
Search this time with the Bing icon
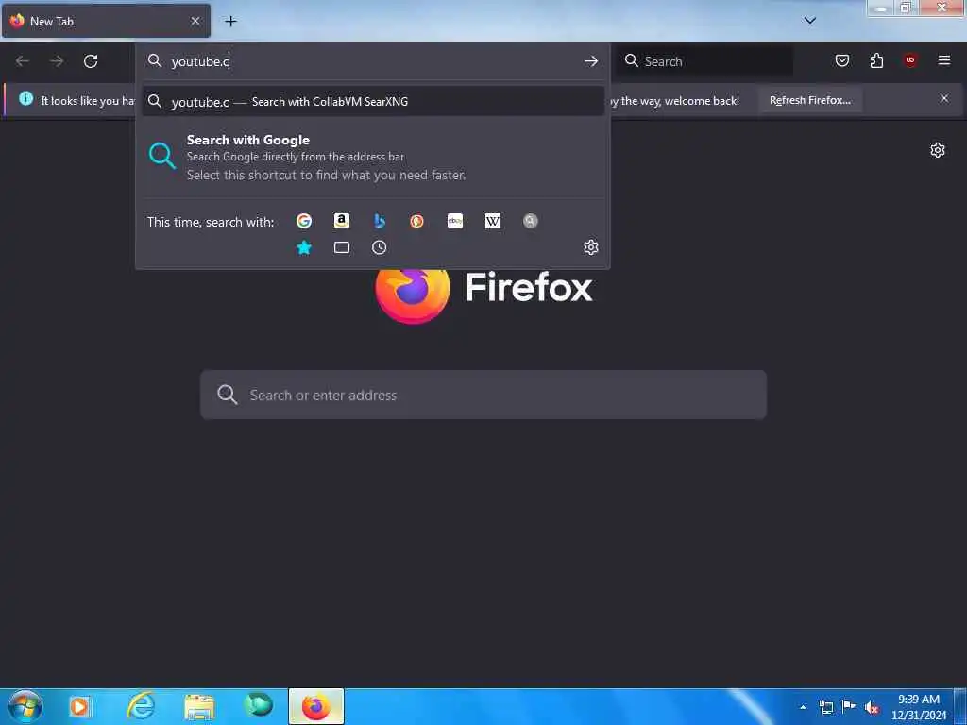380,221
